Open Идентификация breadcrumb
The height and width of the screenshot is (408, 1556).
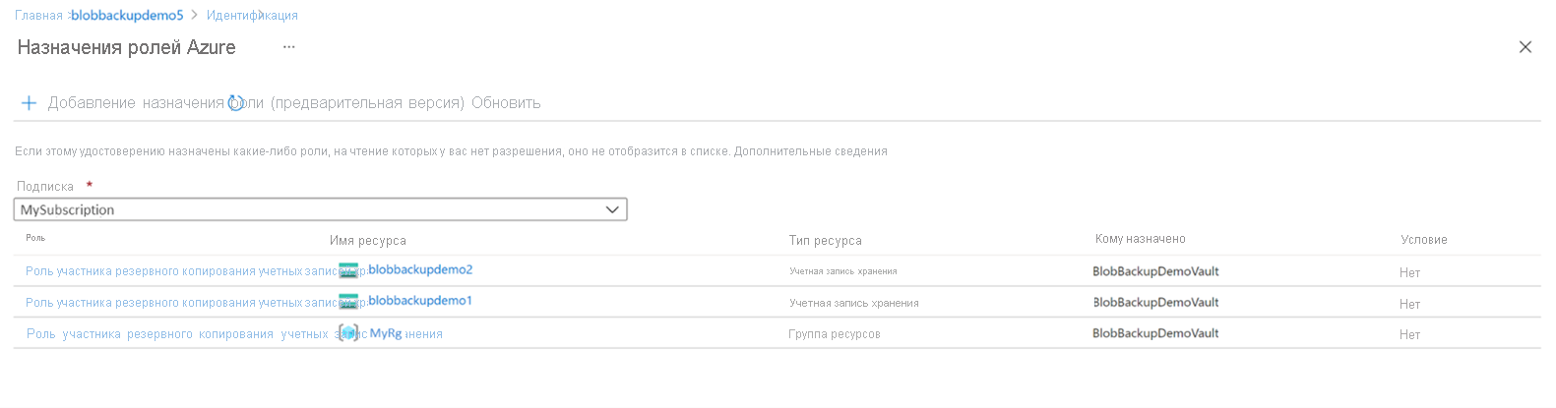tap(252, 16)
